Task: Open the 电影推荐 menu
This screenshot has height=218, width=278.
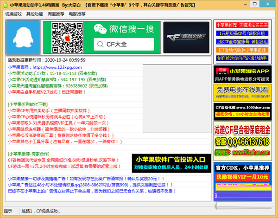Action: tap(77, 14)
